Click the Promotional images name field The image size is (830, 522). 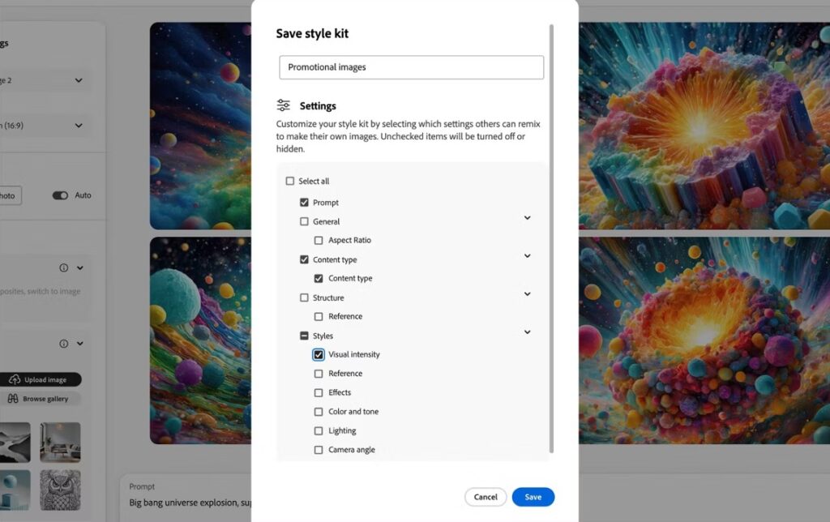tap(411, 67)
